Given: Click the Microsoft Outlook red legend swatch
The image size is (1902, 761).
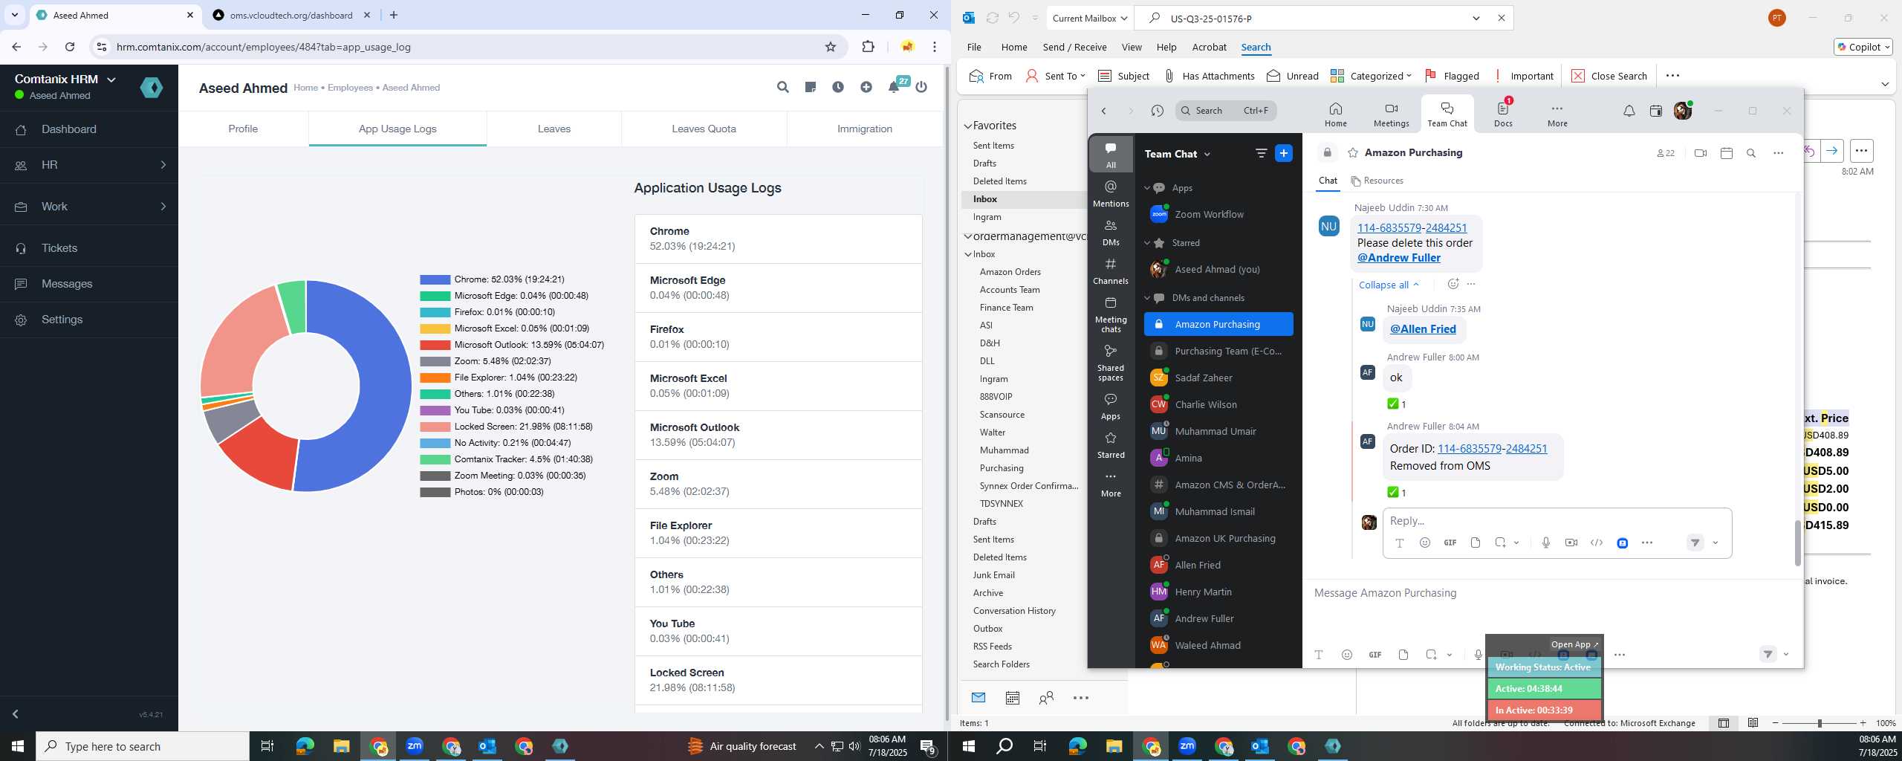Looking at the screenshot, I should [x=435, y=345].
